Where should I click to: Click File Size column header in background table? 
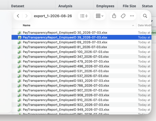coord(129,6)
